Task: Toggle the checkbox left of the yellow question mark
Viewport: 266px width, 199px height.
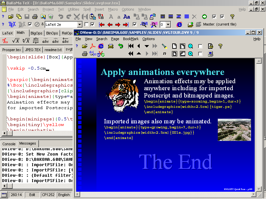Action: tap(222, 16)
